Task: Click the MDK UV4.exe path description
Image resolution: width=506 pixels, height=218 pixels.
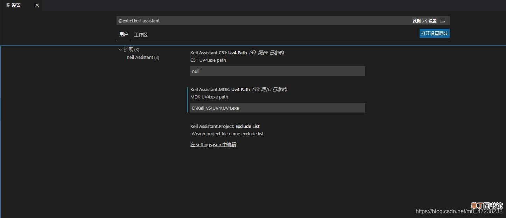Action: [209, 97]
